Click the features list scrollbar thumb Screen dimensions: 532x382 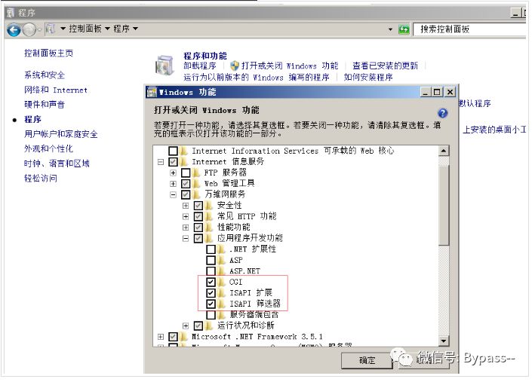coord(444,204)
